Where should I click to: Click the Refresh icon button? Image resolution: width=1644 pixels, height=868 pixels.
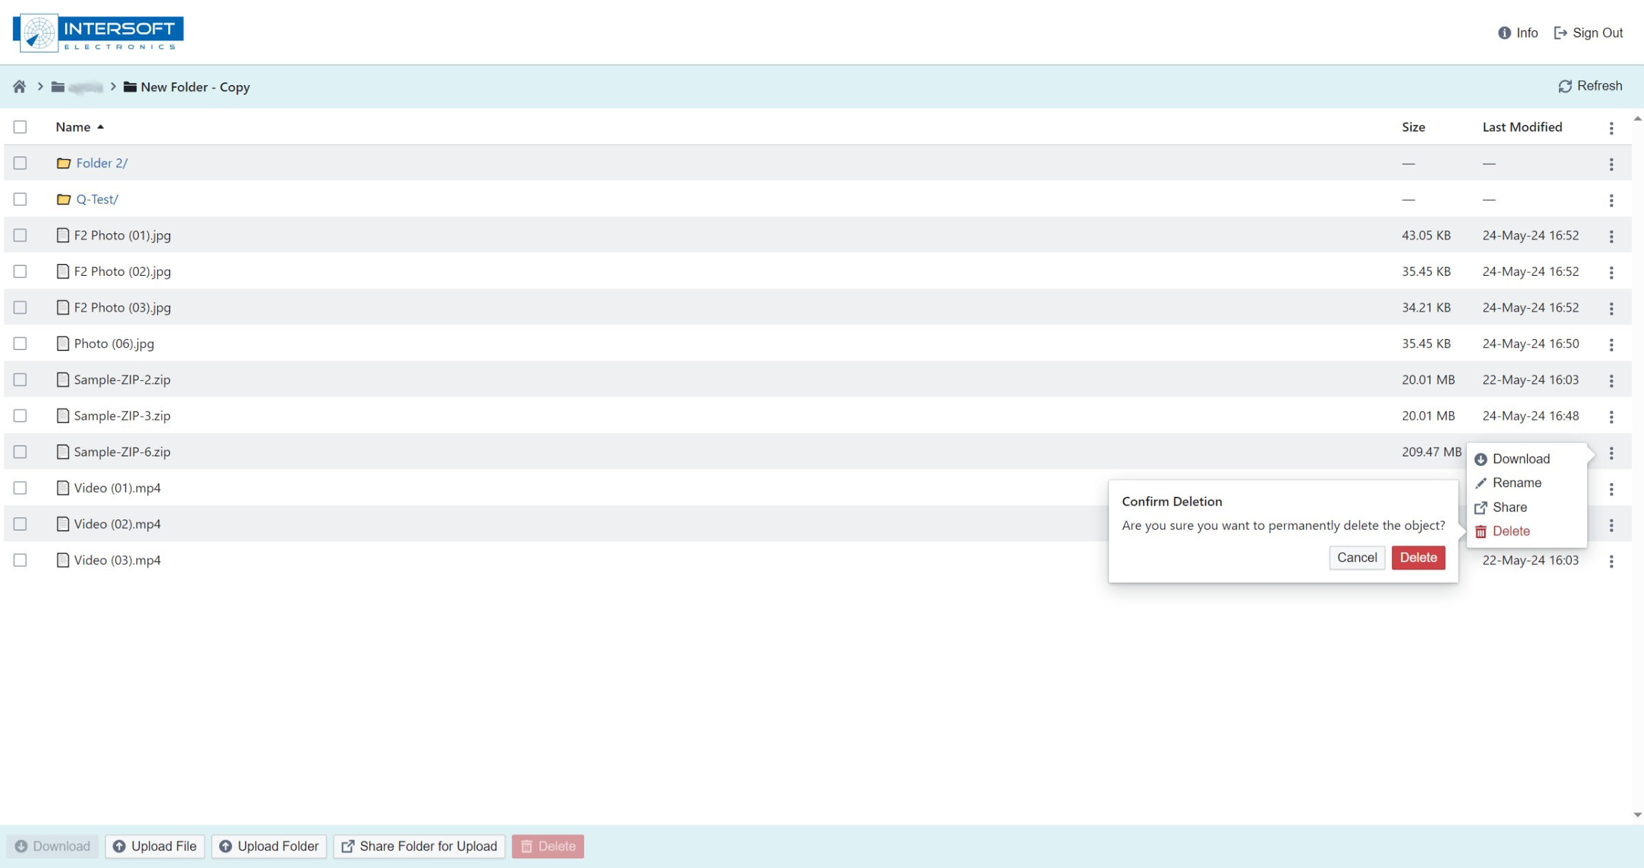(x=1564, y=86)
